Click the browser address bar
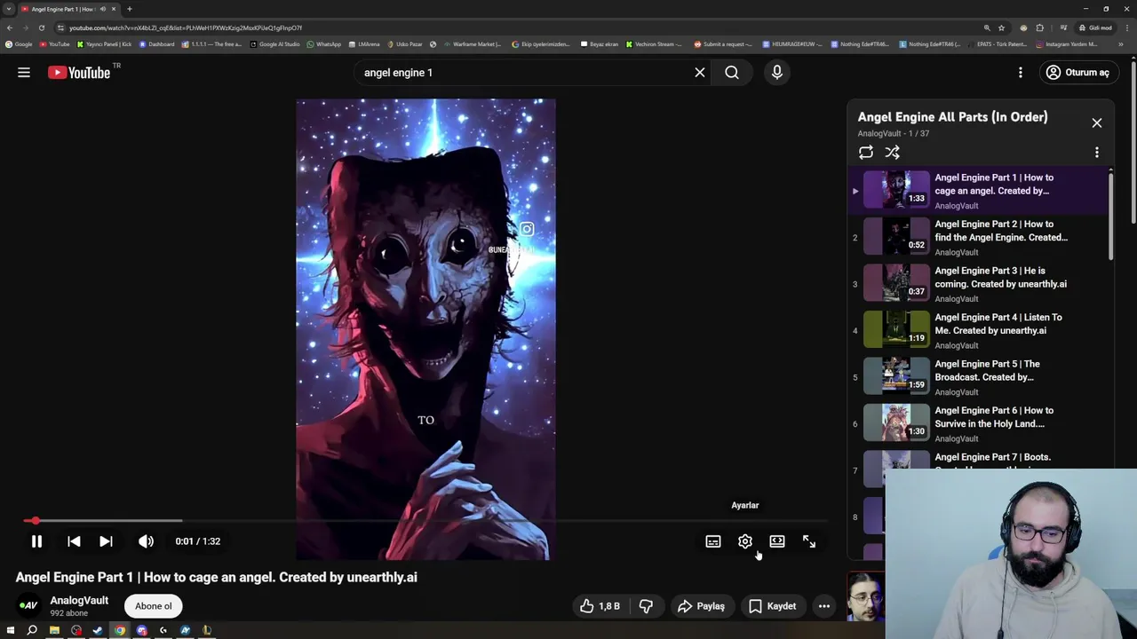Screen dimensions: 1137x639 pyautogui.click(x=524, y=28)
